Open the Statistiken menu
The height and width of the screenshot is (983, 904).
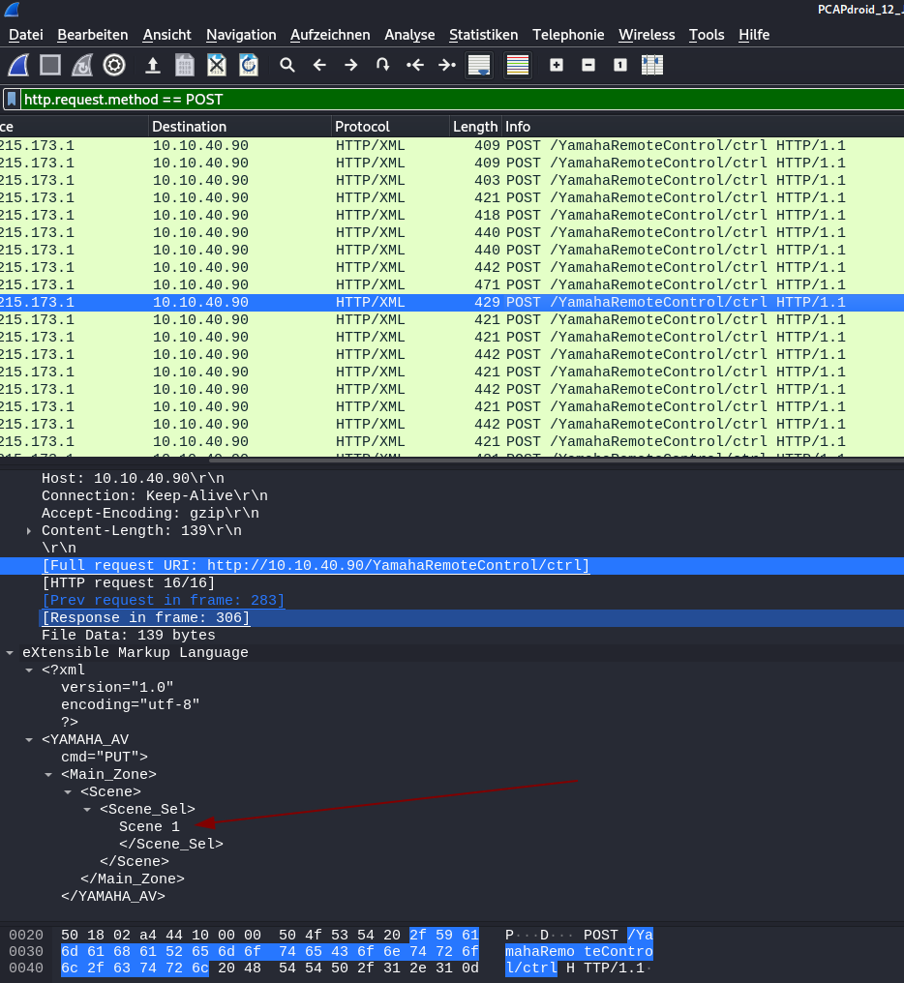[484, 35]
